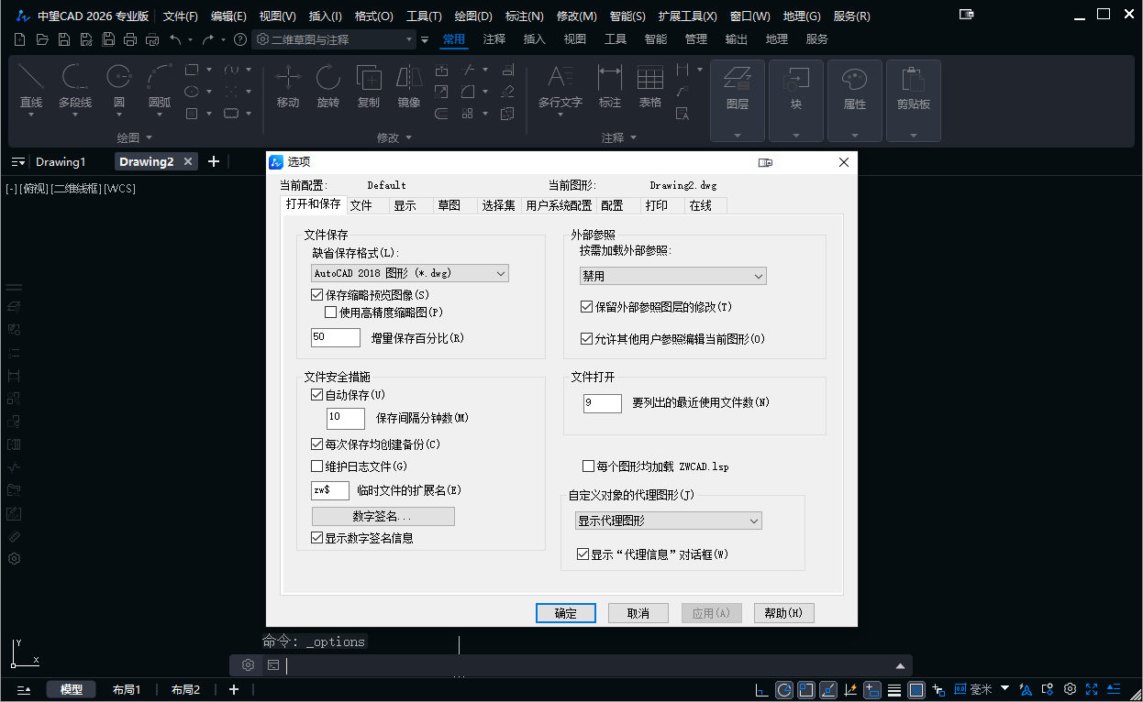Expand the 注释 ribbon panel arrow
1143x702 pixels.
(x=633, y=137)
